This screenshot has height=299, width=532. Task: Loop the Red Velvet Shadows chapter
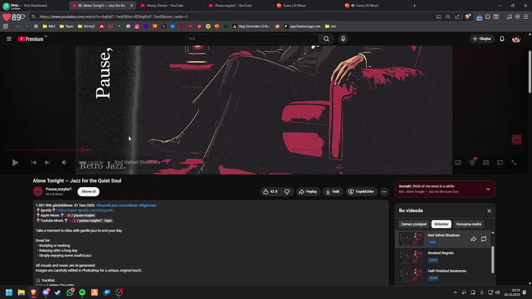pos(484,239)
